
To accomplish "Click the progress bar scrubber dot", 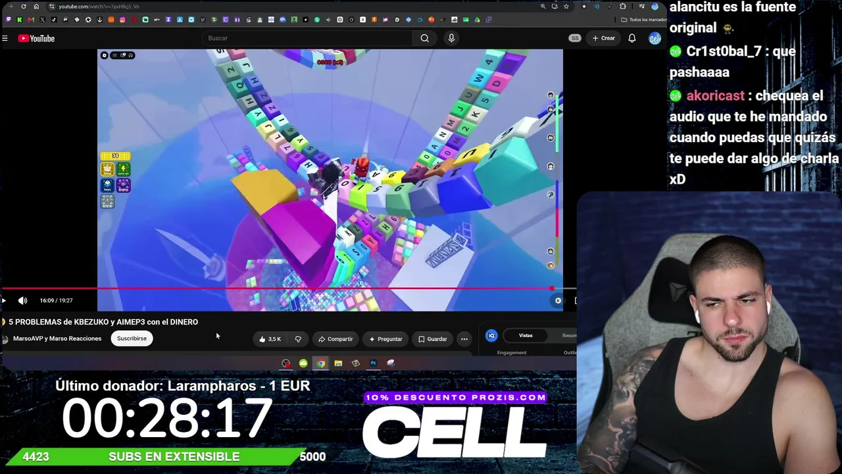I will pyautogui.click(x=552, y=288).
